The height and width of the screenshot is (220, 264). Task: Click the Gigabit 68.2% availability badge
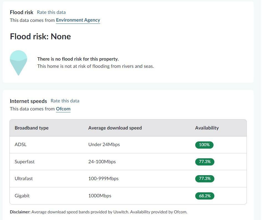tap(205, 196)
